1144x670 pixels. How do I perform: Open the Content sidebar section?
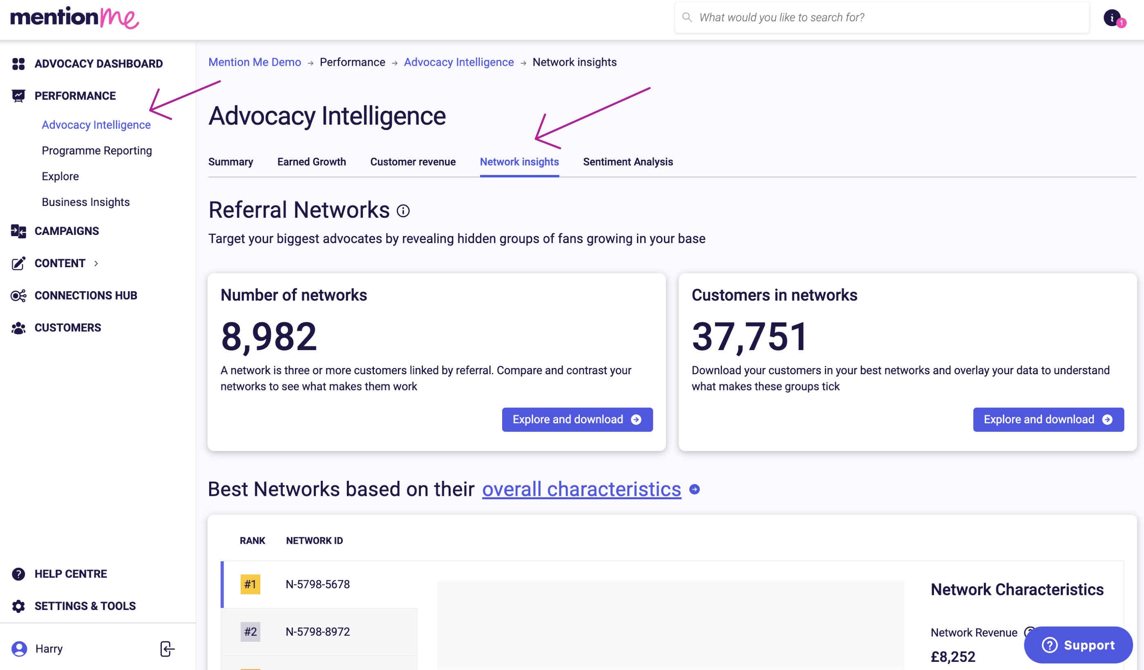pos(60,263)
